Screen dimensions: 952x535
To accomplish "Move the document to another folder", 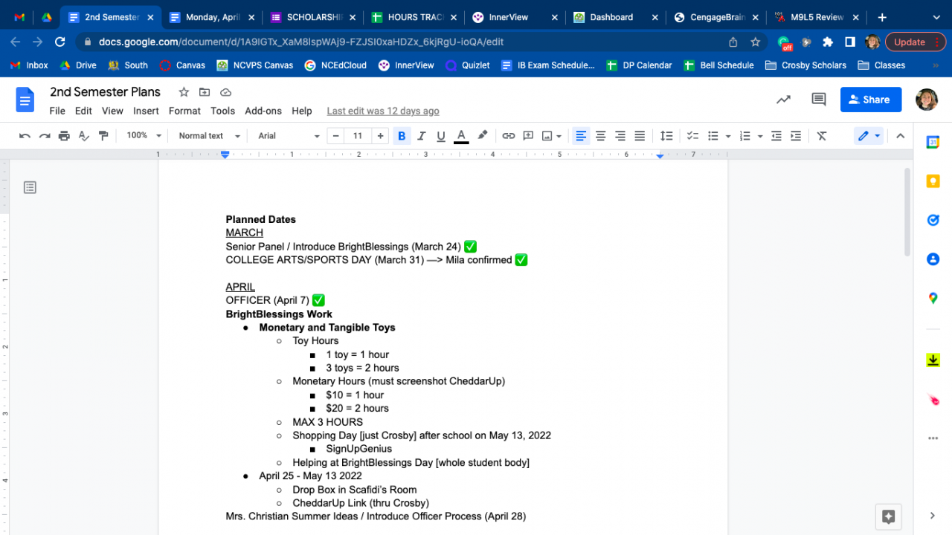I will (205, 92).
